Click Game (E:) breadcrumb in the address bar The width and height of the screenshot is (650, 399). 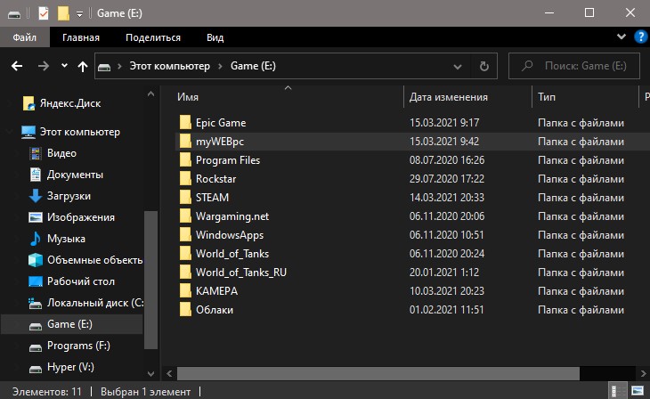pyautogui.click(x=253, y=66)
